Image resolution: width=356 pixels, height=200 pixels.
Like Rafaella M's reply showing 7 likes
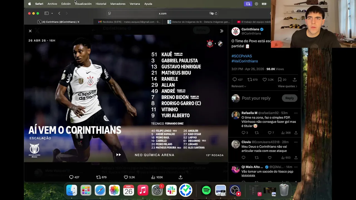click(x=269, y=133)
